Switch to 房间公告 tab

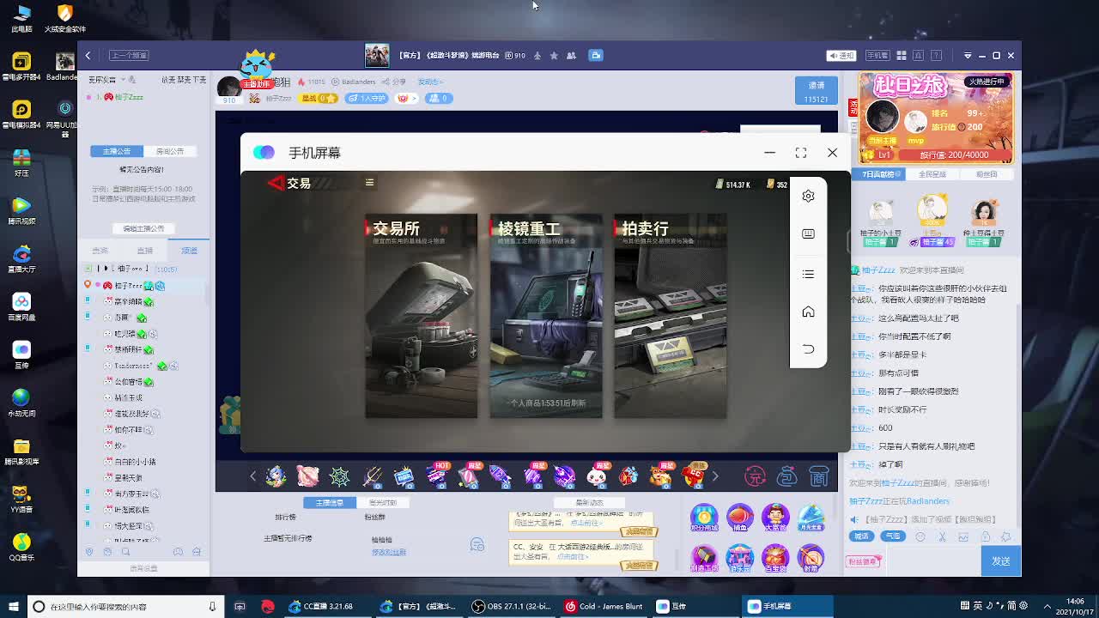170,151
